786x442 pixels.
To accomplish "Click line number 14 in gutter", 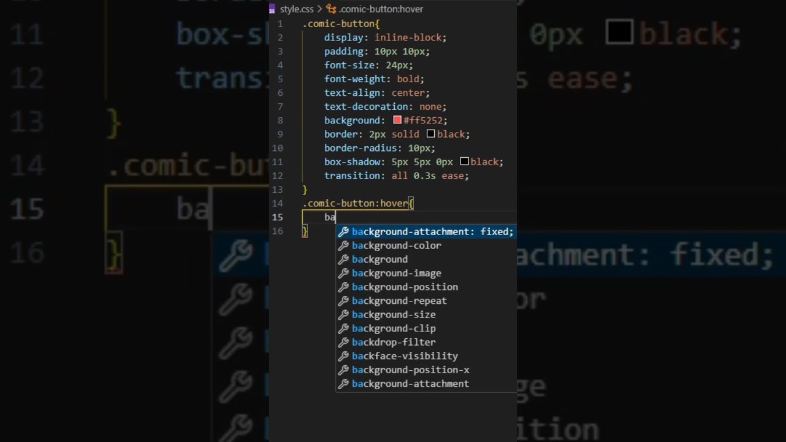I will [x=278, y=203].
